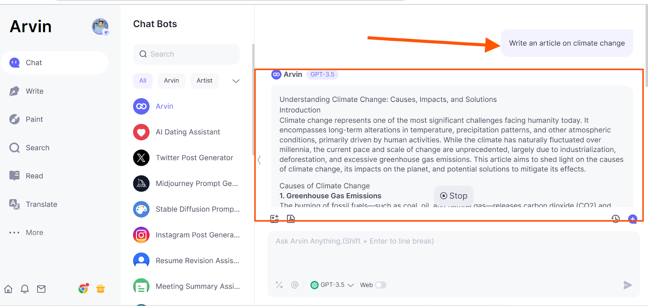Click the 'Causes of Climate Change' heading
Image resolution: width=648 pixels, height=306 pixels.
325,186
